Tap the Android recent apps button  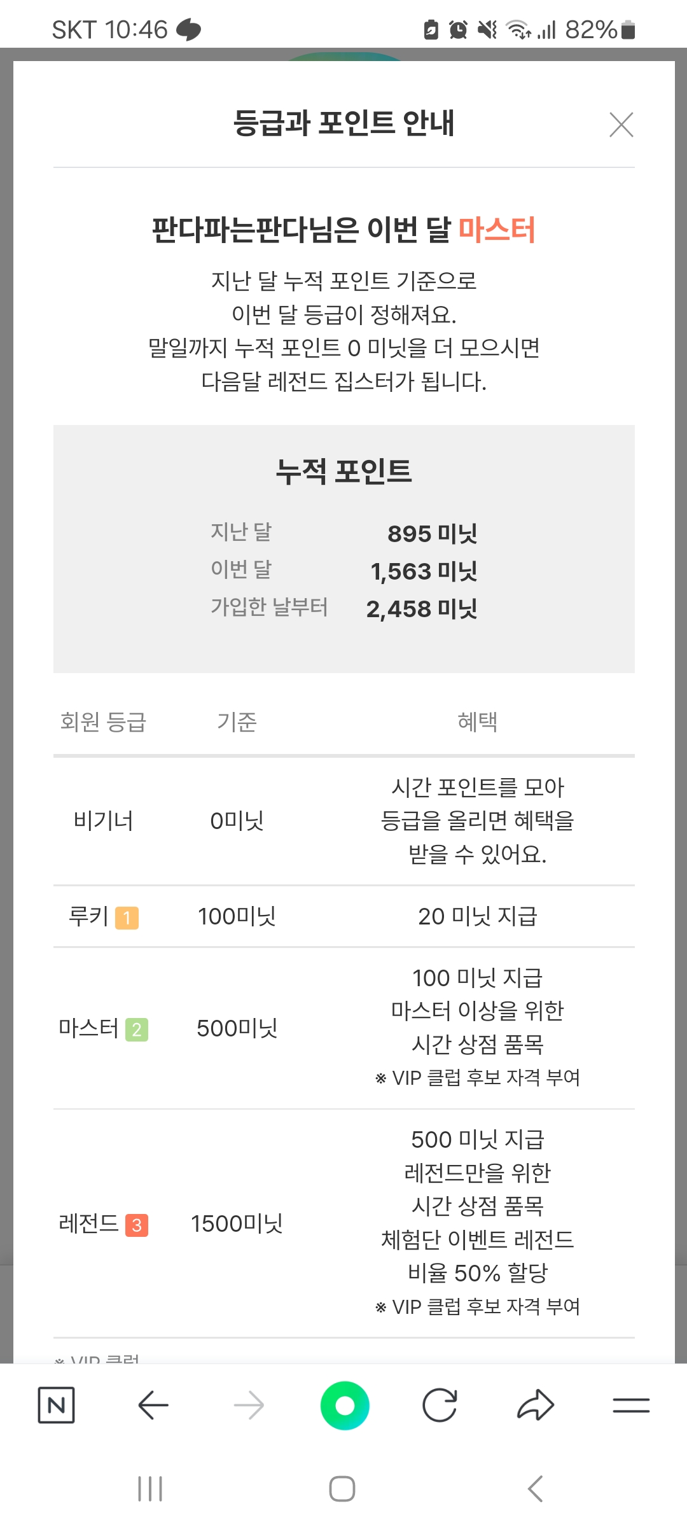click(150, 1489)
